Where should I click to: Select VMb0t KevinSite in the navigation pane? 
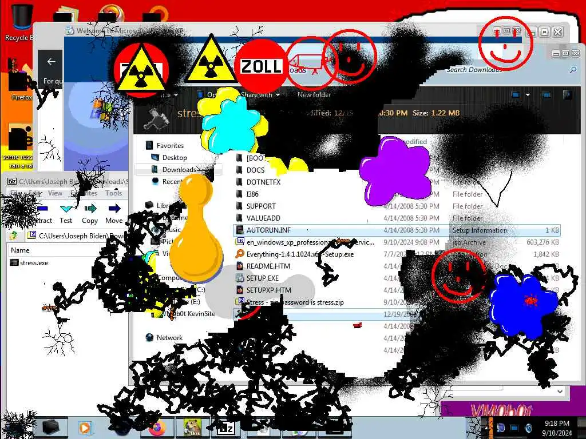tap(189, 314)
